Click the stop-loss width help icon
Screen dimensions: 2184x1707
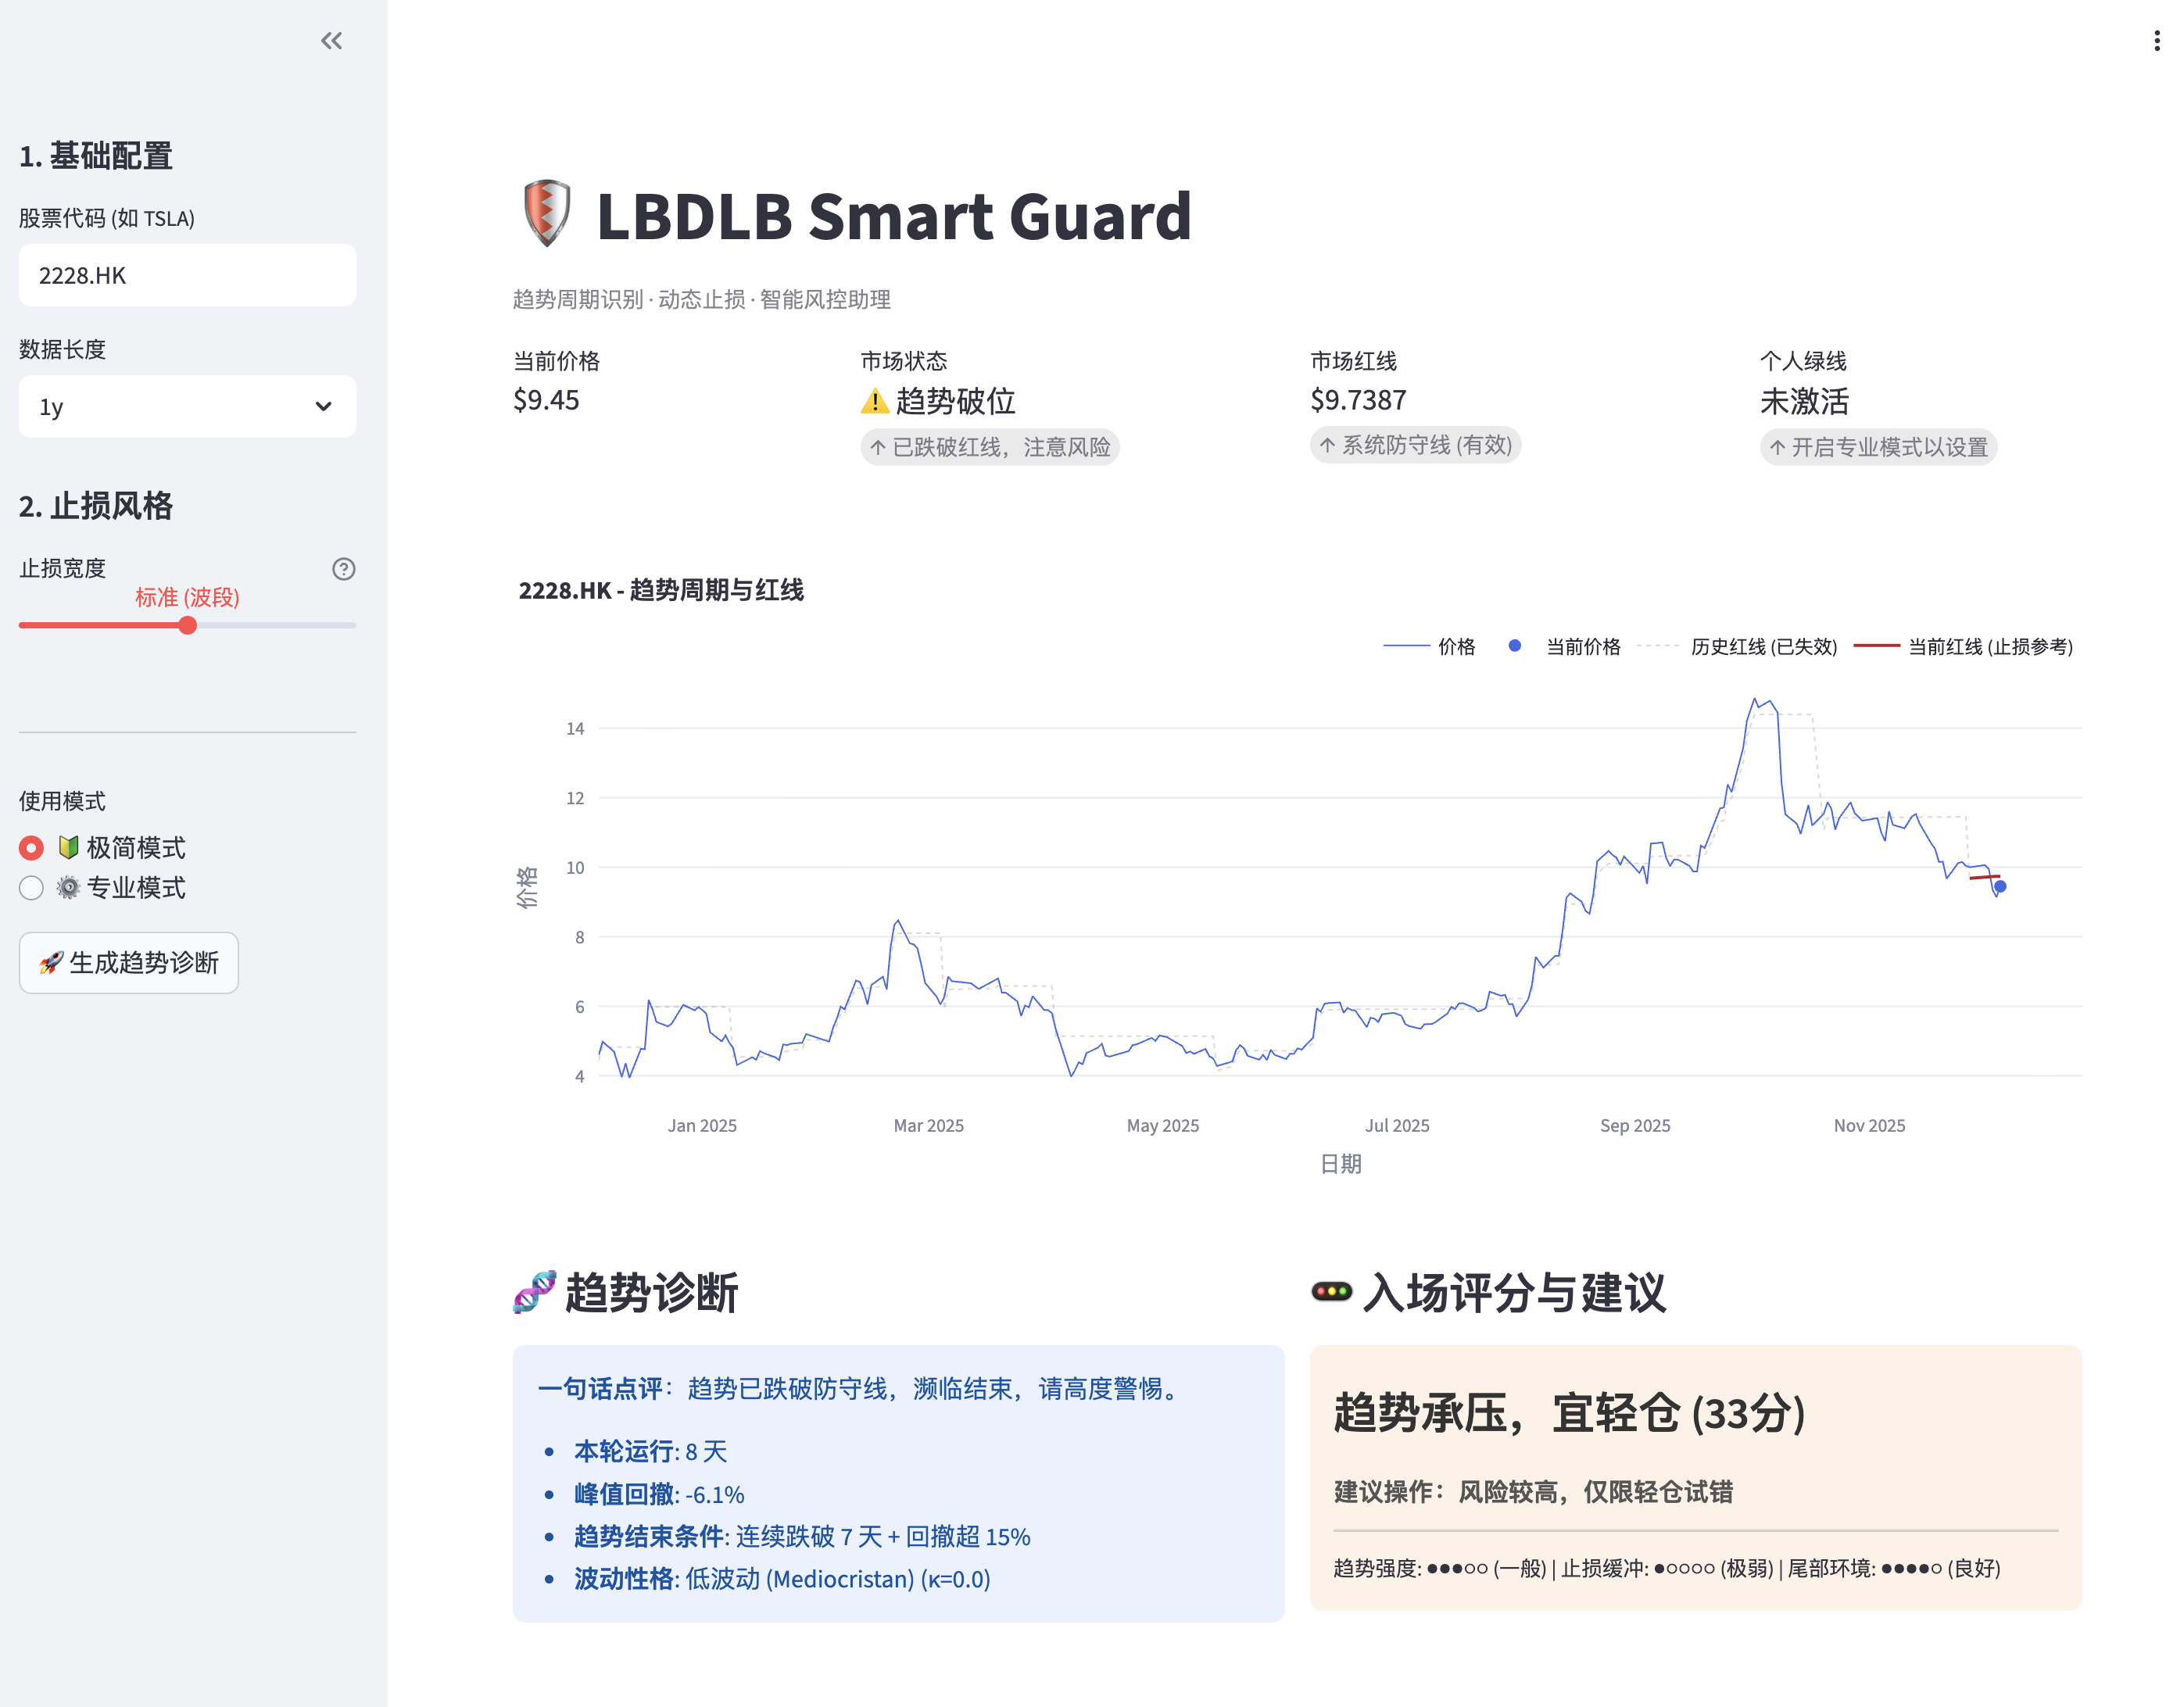point(343,569)
